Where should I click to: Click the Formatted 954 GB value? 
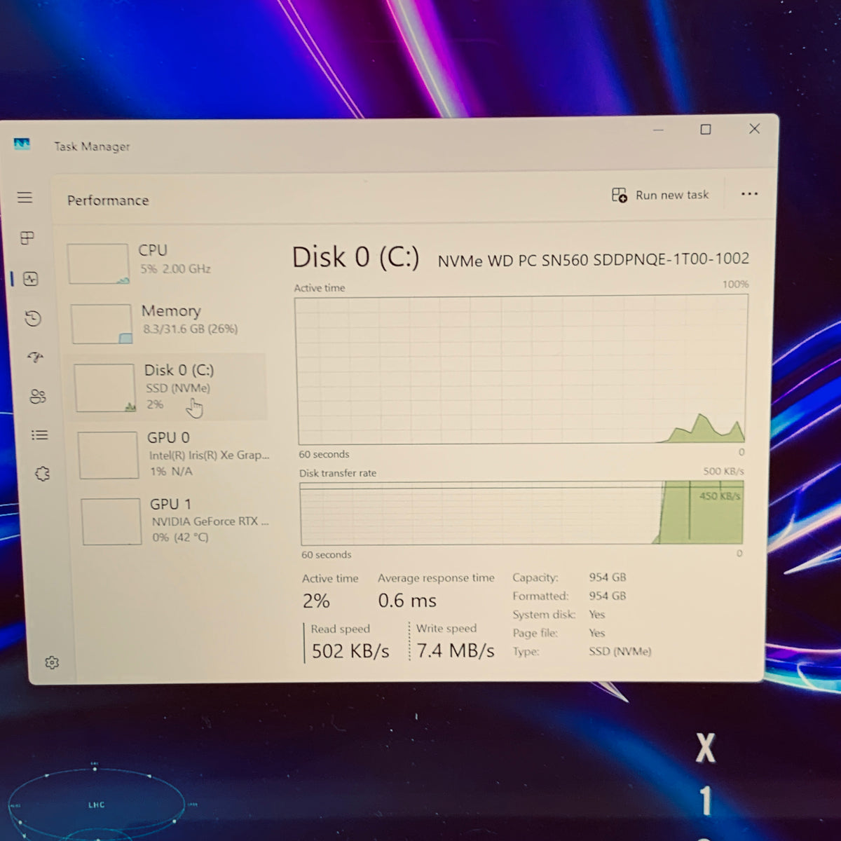coord(608,596)
